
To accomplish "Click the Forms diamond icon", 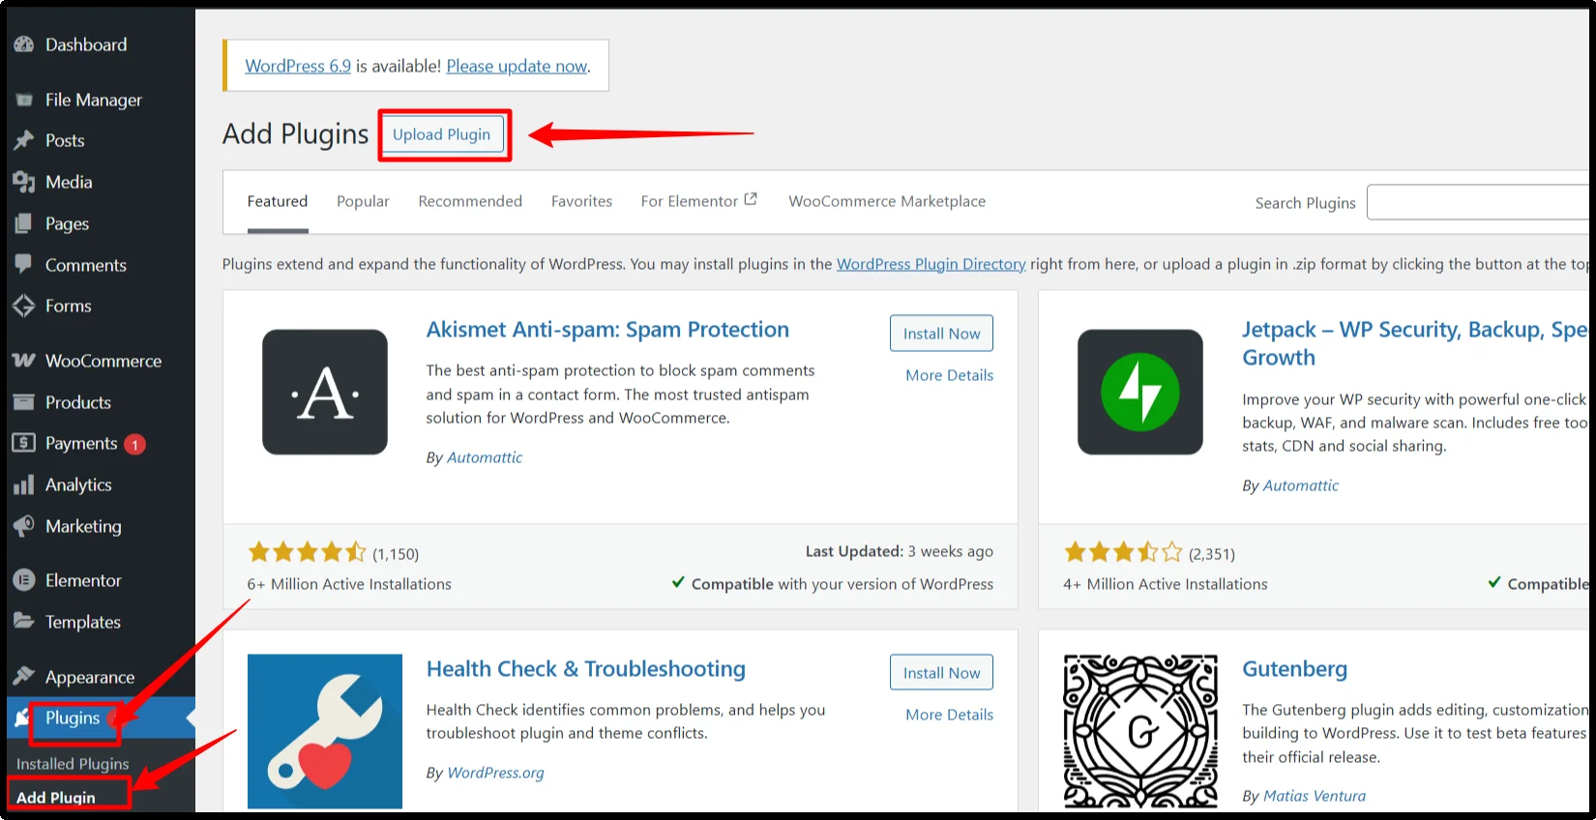I will [x=23, y=306].
